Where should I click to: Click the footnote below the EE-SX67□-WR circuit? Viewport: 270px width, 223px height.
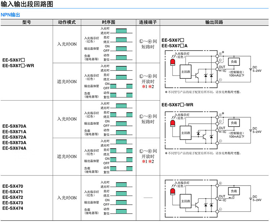click(203, 153)
